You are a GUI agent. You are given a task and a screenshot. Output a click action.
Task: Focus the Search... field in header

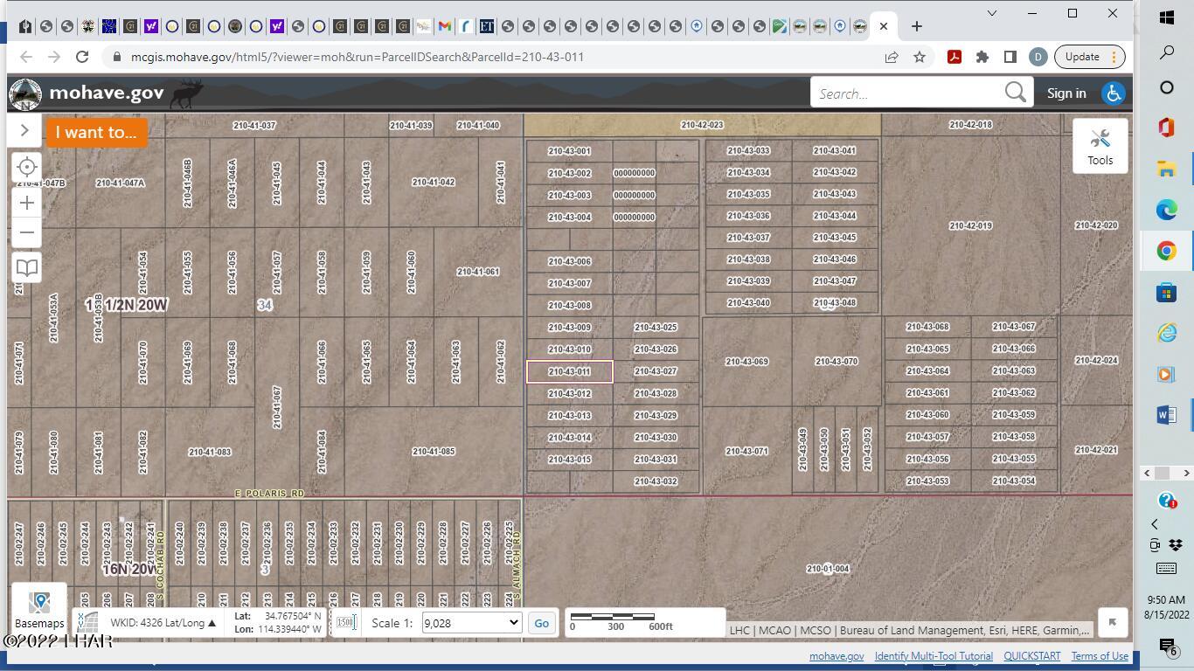click(x=909, y=93)
